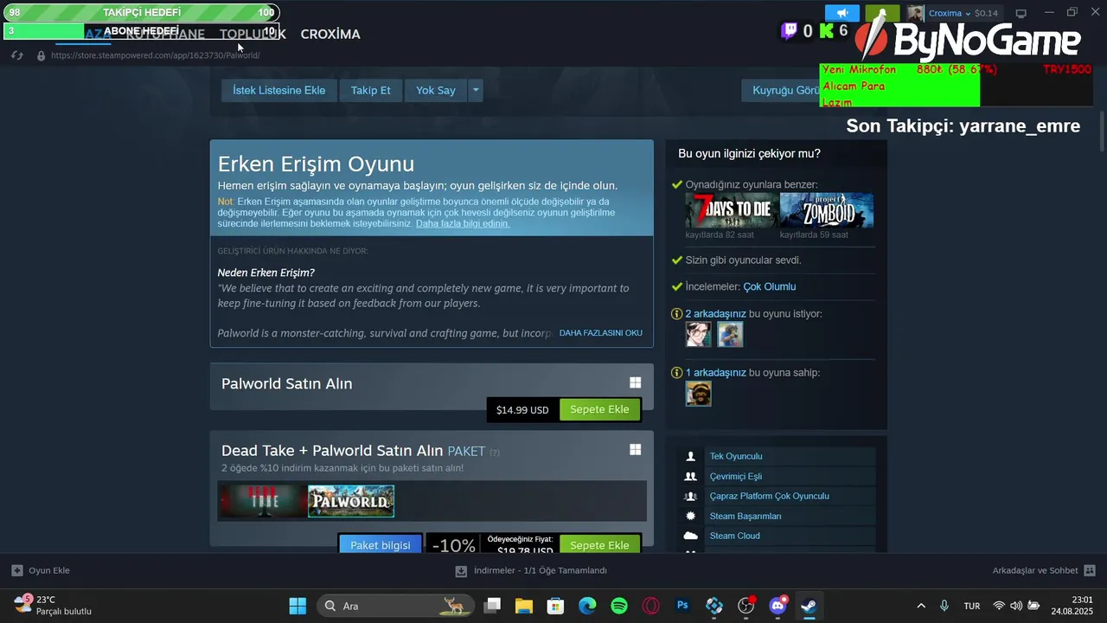Open the CROXİMA navigation tab
The width and height of the screenshot is (1107, 623).
tap(330, 34)
